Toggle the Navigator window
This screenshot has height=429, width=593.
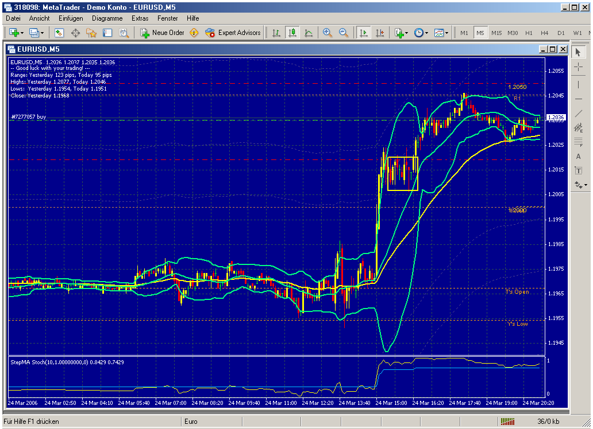click(91, 33)
